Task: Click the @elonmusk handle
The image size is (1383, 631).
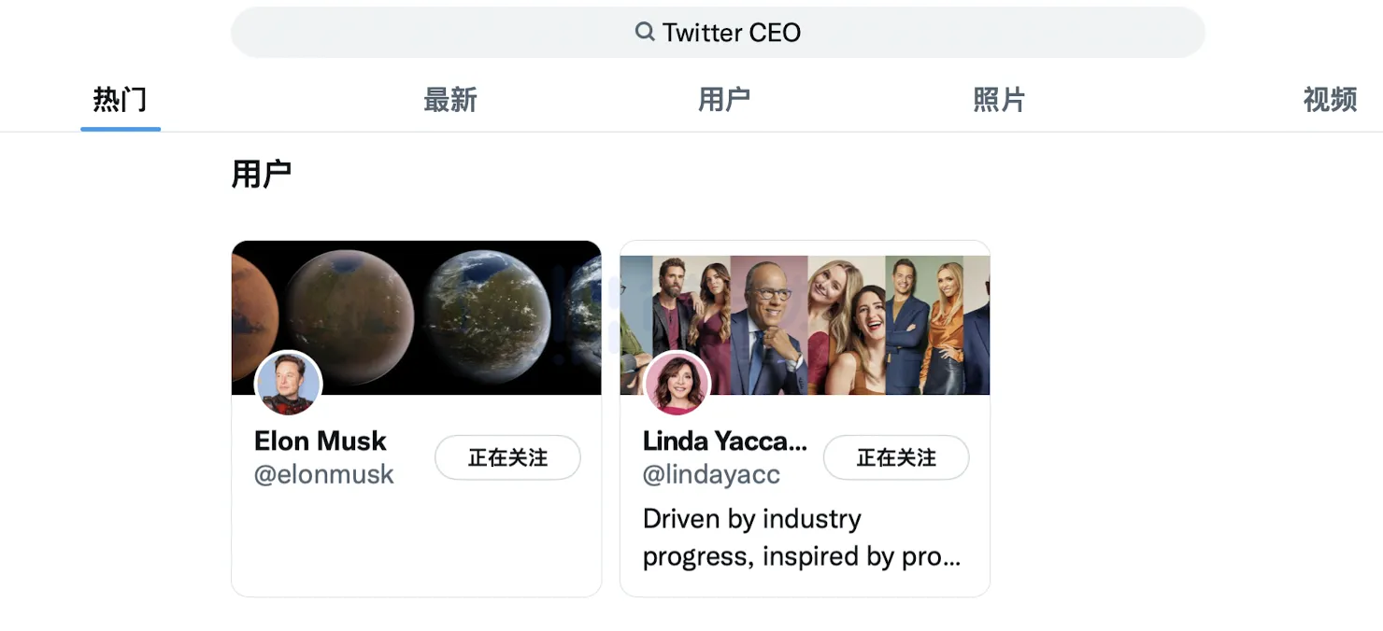Action: coord(324,474)
